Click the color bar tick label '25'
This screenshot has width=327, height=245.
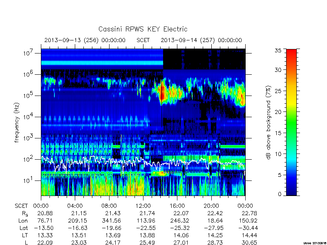[x=278, y=91]
